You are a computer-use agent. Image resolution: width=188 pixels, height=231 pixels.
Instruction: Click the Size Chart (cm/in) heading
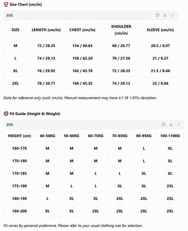pos(26,5)
